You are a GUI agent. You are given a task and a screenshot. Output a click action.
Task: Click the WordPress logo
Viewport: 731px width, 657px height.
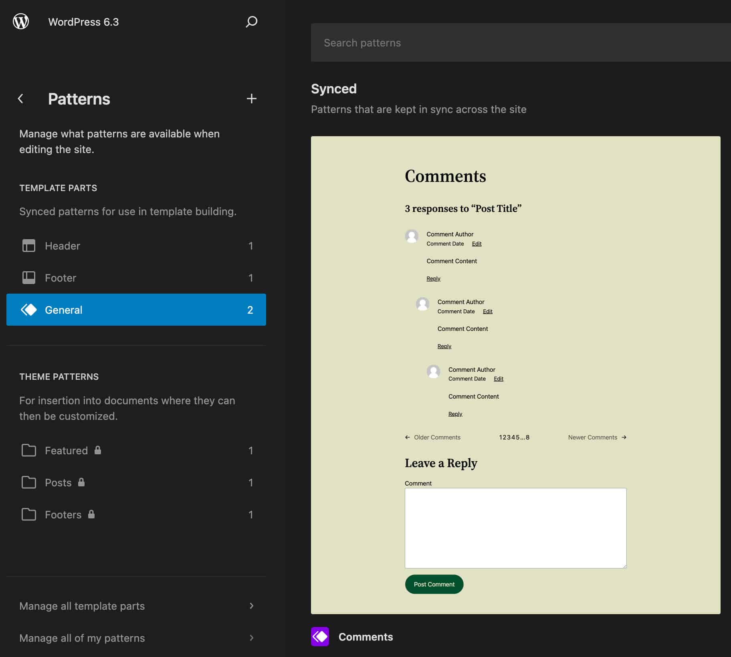click(x=21, y=22)
